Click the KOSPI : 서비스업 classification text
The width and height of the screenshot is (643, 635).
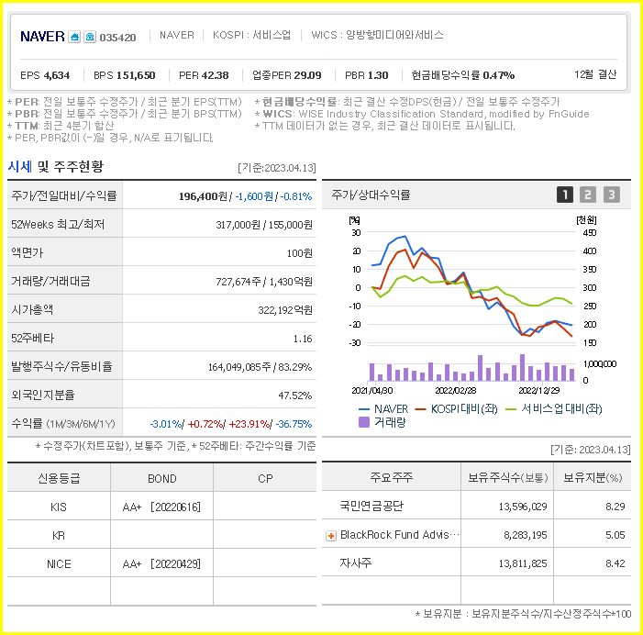[251, 35]
